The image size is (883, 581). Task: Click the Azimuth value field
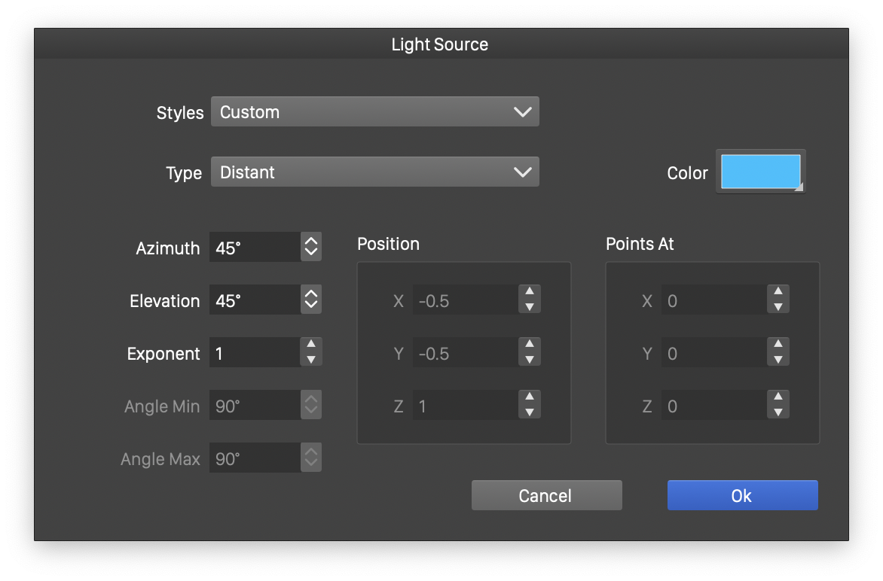(255, 248)
